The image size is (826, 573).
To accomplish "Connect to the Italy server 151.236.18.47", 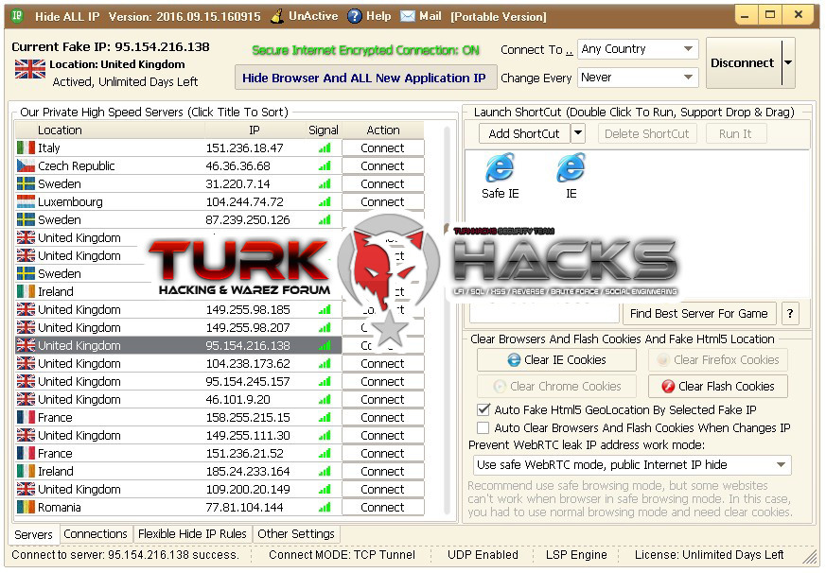I will 383,148.
